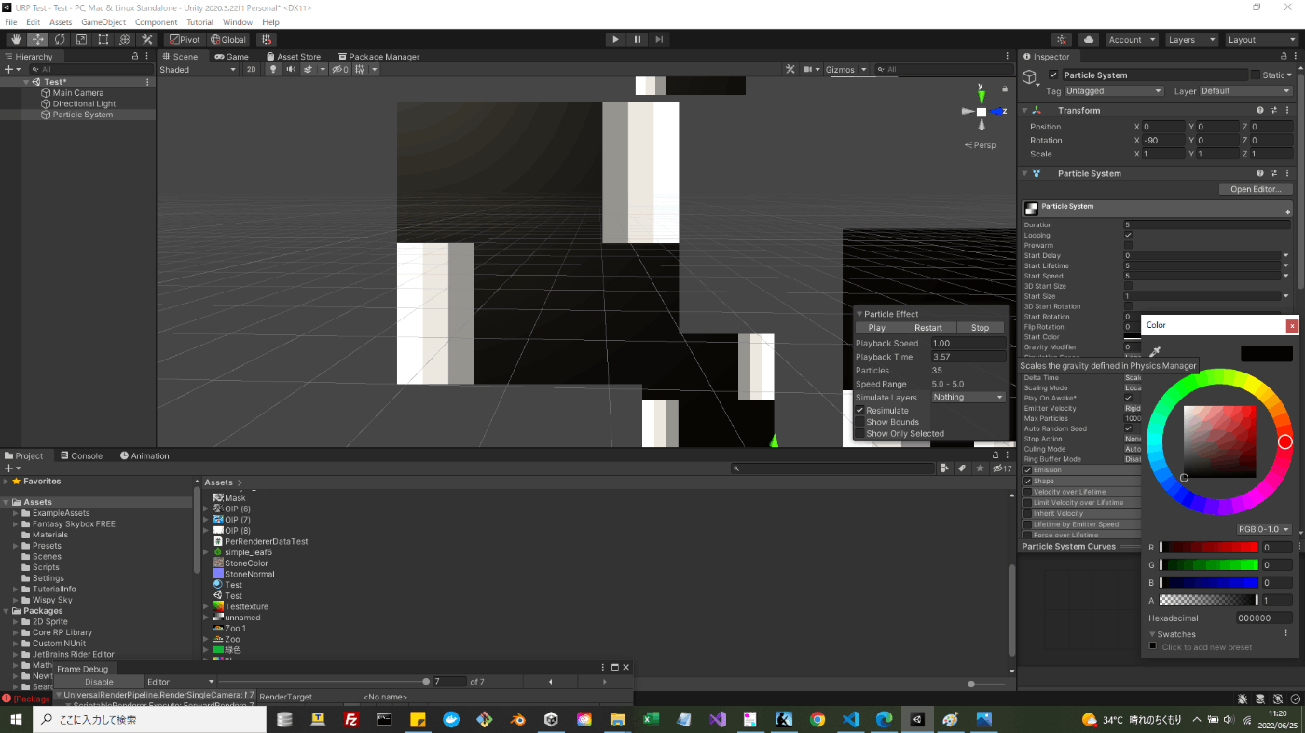Screen dimensions: 1305x733
Task: Select the Scale tool in the toolbar
Action: pos(81,39)
